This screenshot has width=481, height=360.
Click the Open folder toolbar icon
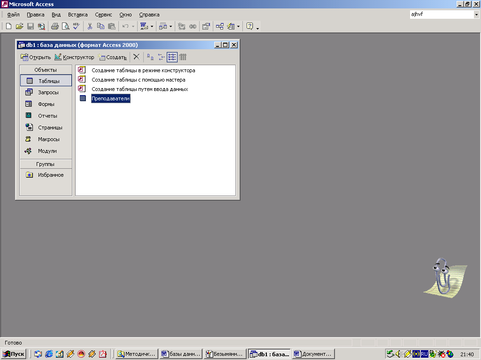click(x=20, y=26)
